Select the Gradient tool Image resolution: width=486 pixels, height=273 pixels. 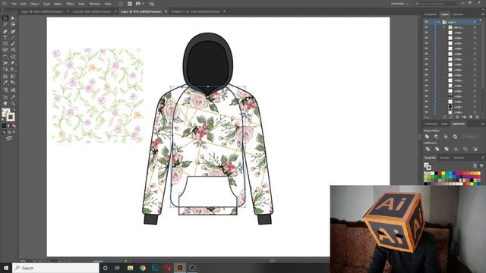(13, 76)
